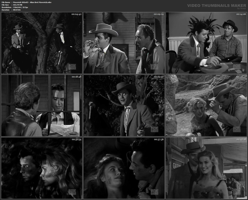Open the jail bars thumbnail at 00:18:48
This screenshot has width=248, height=200.
(42, 105)
